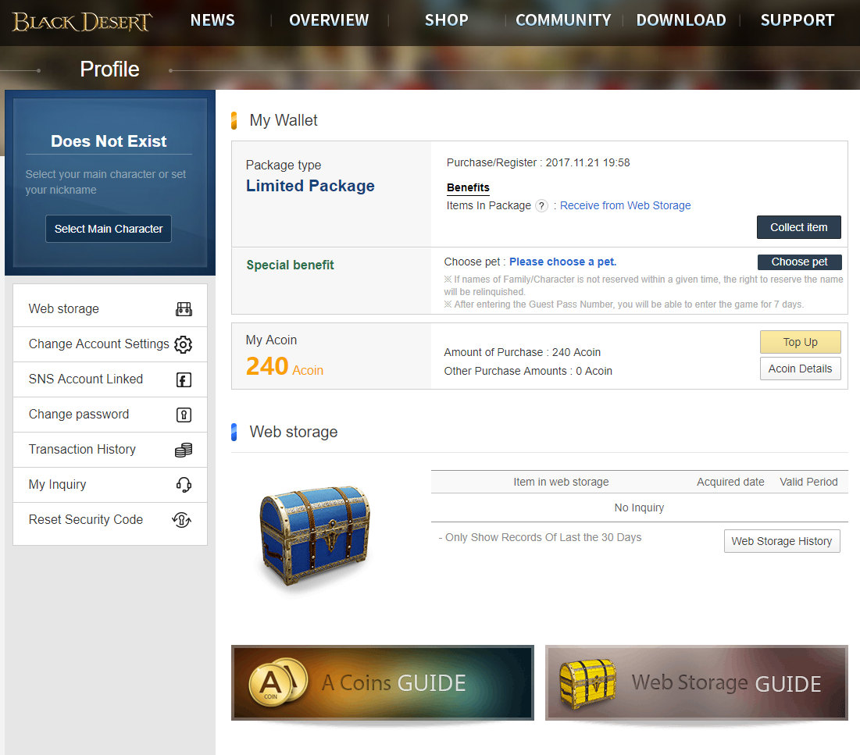Click 'Purchase/Register : 2017.11.21 19:58' text

pyautogui.click(x=537, y=163)
